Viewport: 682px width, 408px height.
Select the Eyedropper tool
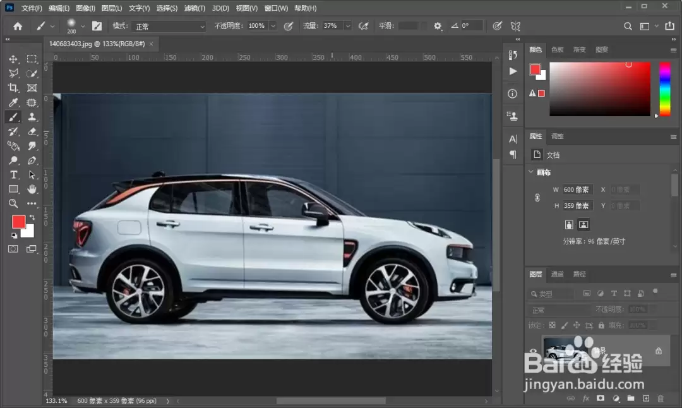(x=13, y=103)
